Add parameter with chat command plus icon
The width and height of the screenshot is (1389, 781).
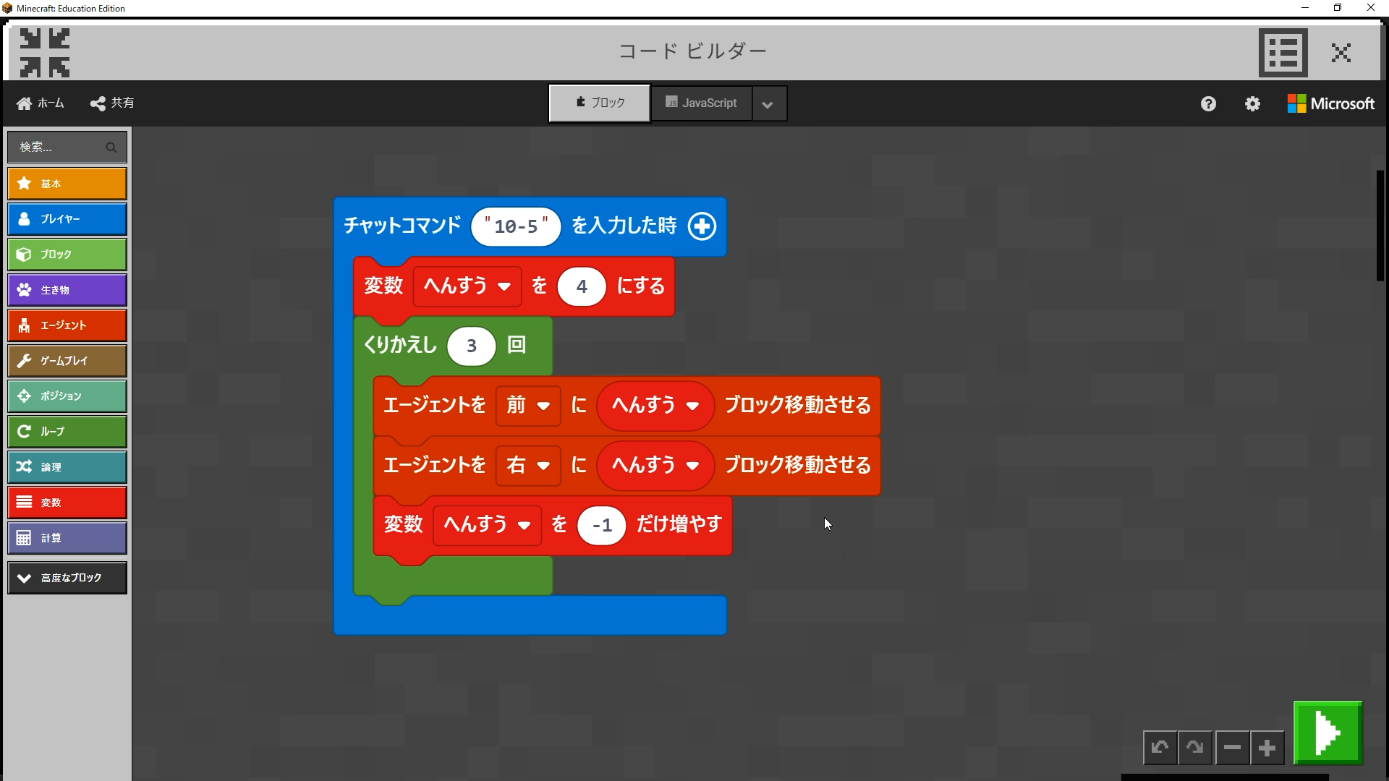[x=702, y=226]
